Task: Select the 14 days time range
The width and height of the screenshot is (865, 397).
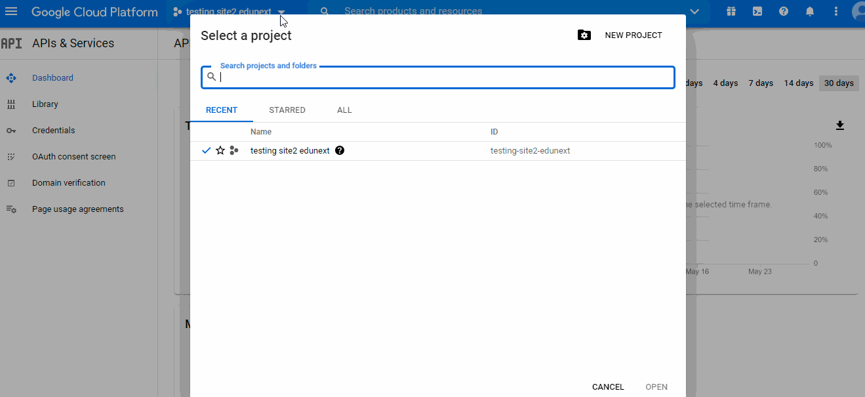Action: coord(799,83)
